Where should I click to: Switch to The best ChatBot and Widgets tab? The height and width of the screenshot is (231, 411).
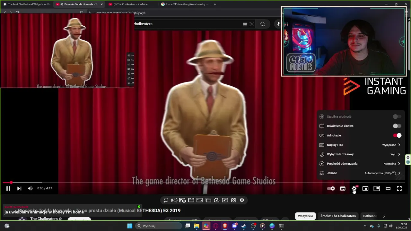coord(26,4)
